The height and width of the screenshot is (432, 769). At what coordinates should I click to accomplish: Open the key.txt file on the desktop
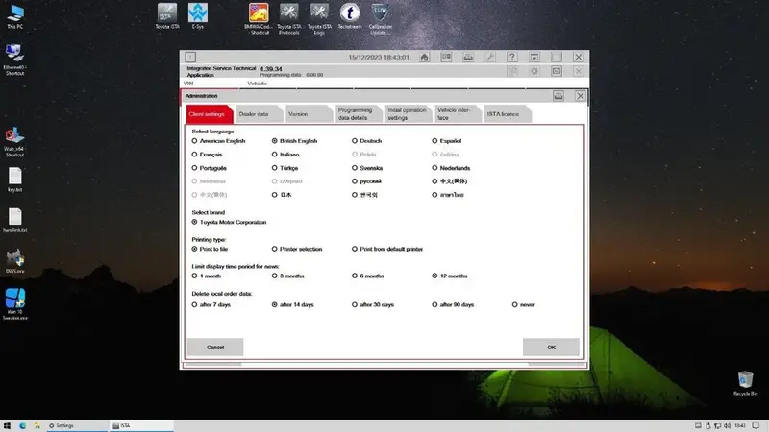[14, 180]
